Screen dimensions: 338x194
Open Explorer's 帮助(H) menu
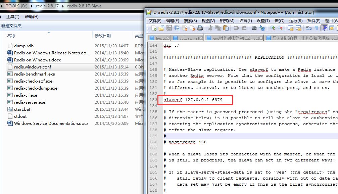[x=32, y=16]
